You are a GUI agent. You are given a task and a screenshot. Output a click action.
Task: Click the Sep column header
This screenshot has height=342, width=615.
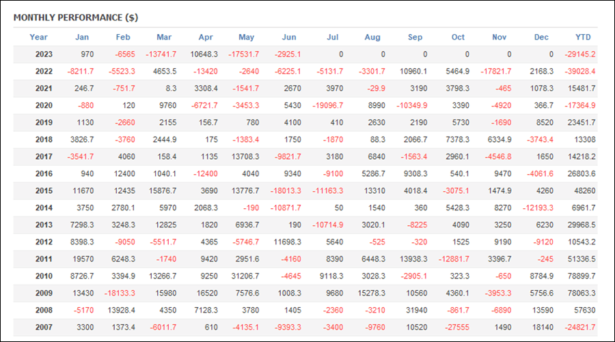(x=415, y=38)
